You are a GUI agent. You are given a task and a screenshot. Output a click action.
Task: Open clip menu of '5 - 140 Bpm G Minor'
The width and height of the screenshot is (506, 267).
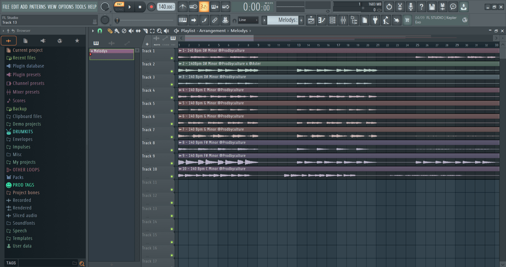click(x=180, y=103)
